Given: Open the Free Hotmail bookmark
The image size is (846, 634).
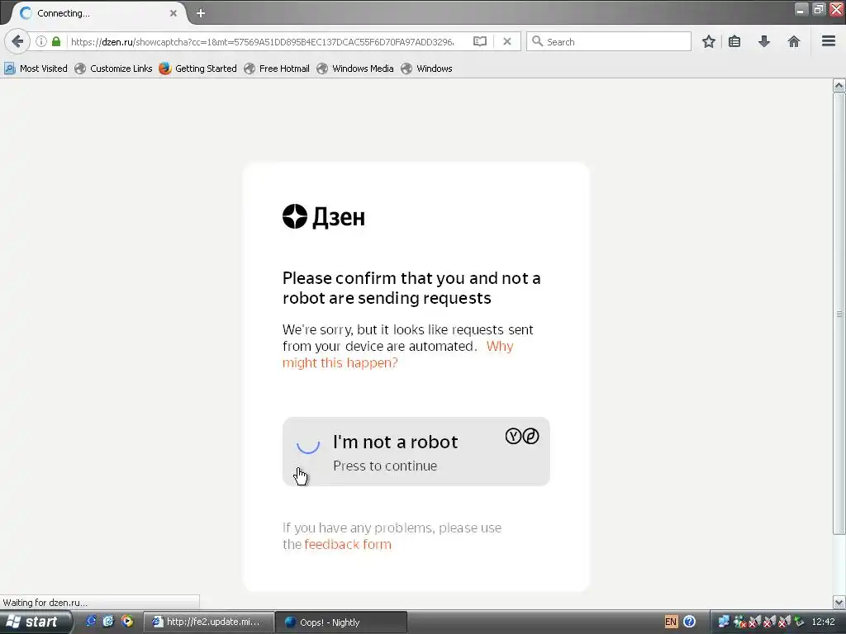Looking at the screenshot, I should pos(277,69).
